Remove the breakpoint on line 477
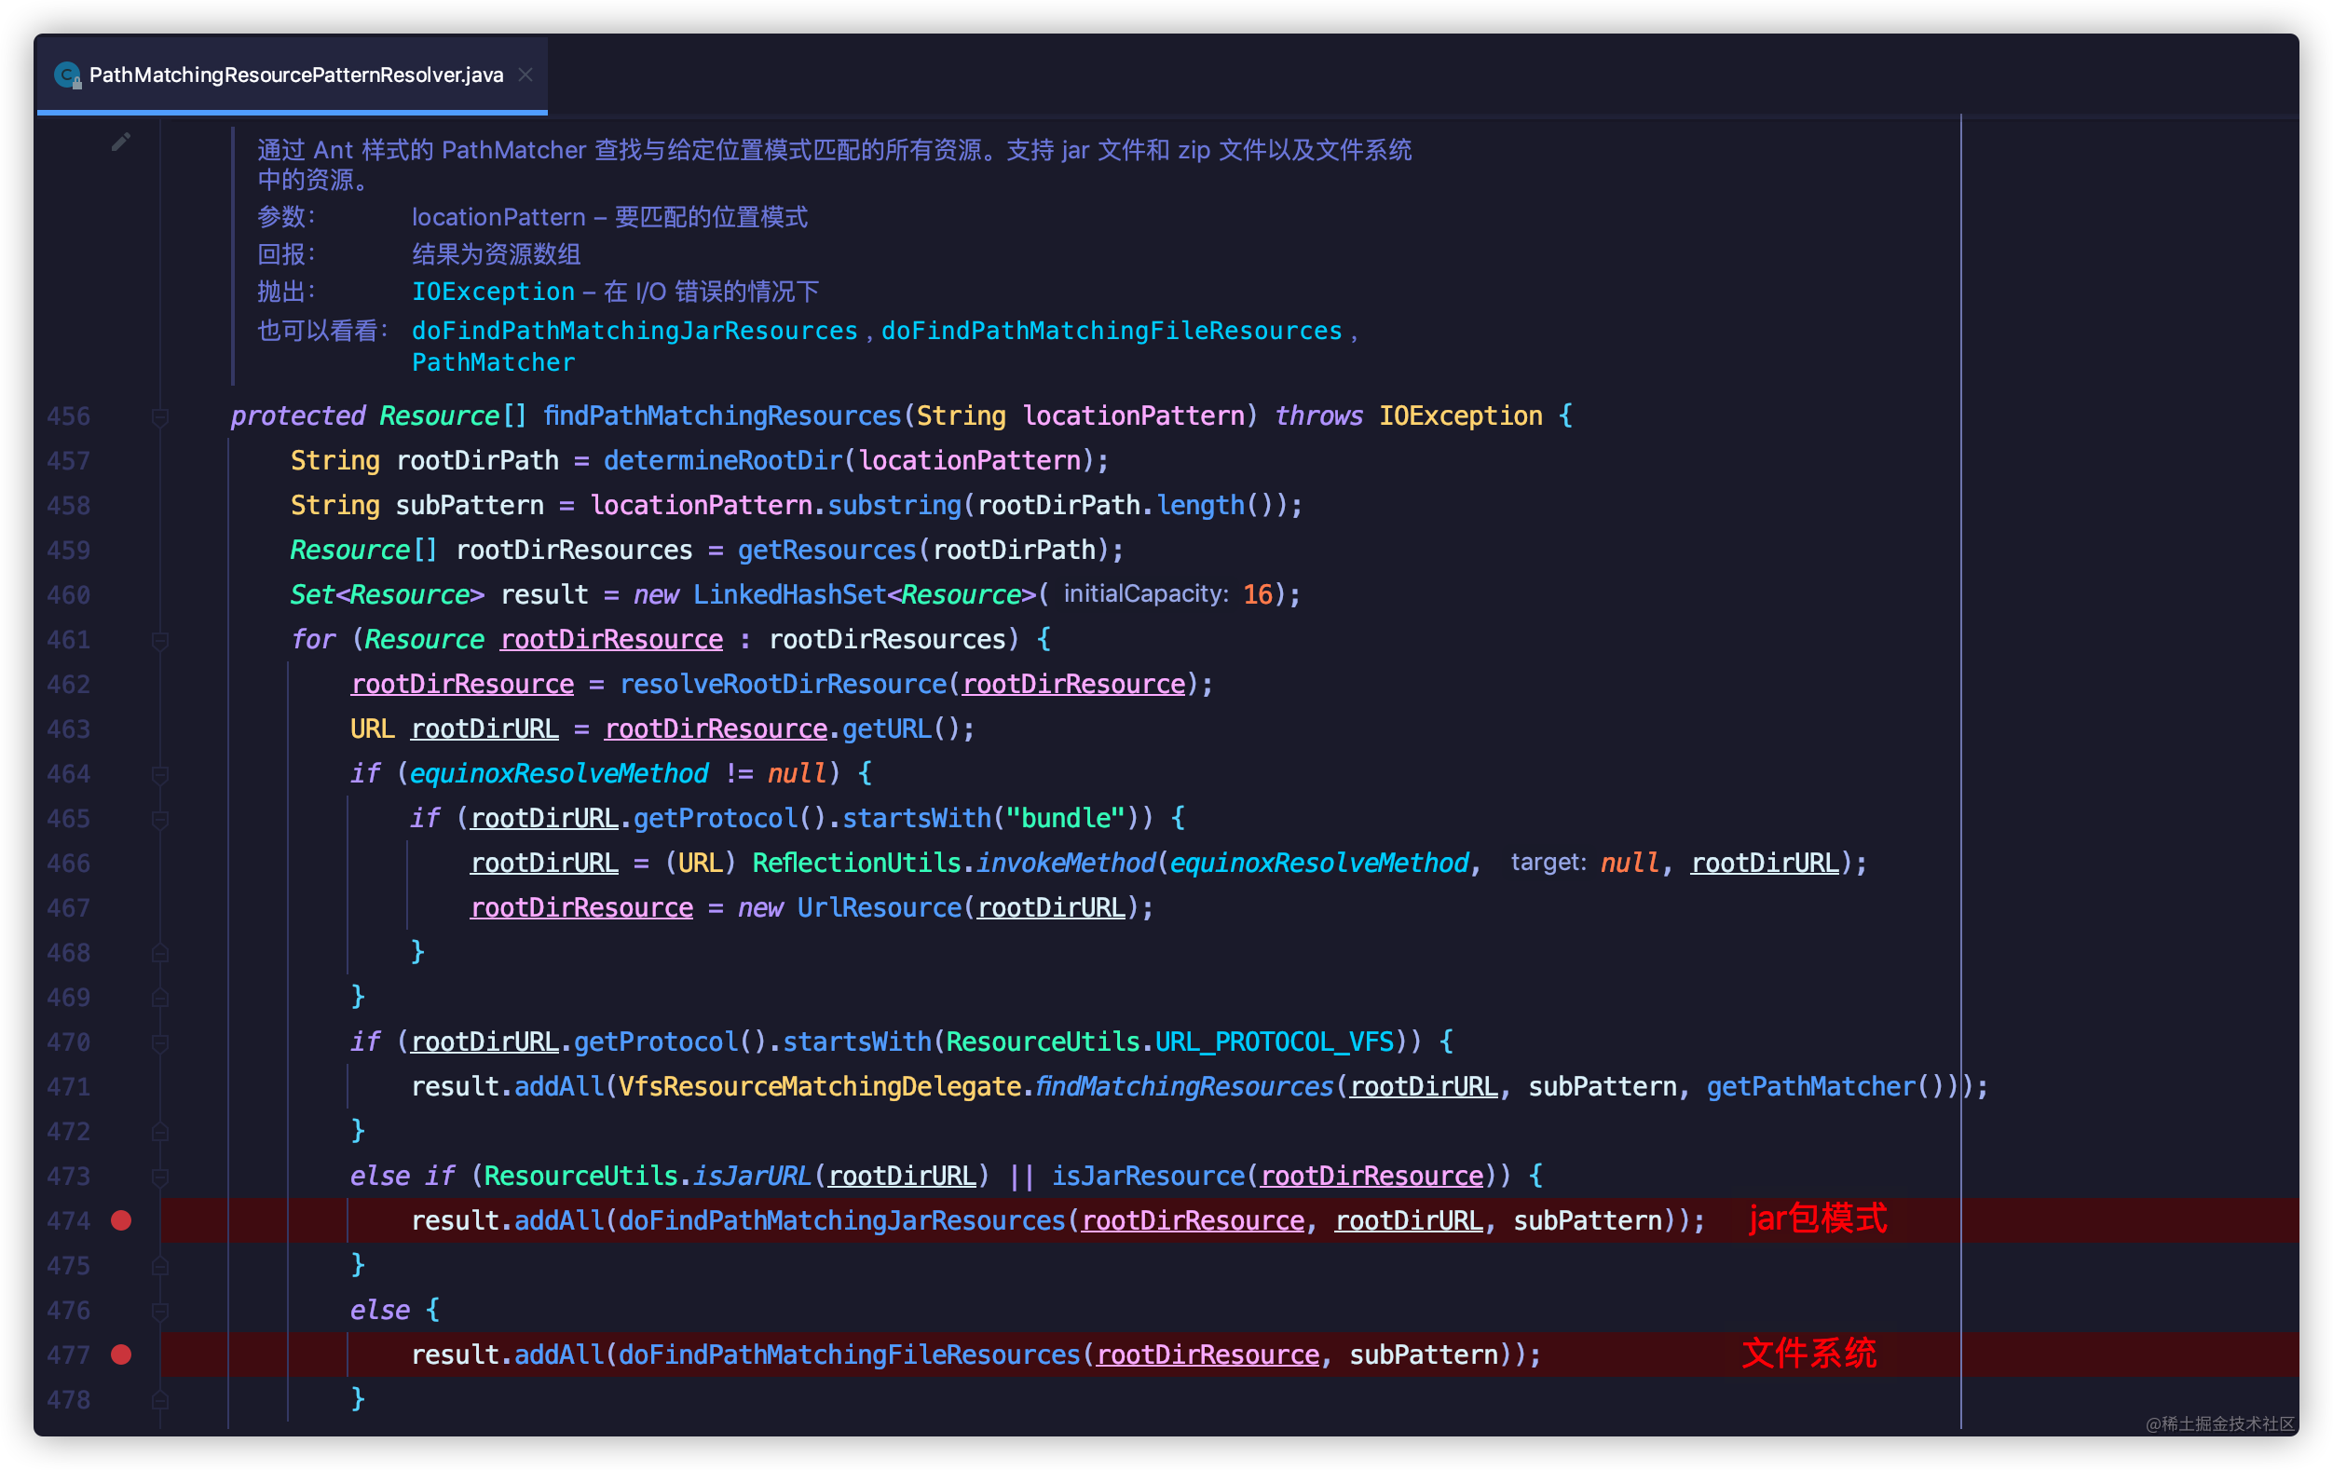The width and height of the screenshot is (2333, 1470). click(121, 1354)
